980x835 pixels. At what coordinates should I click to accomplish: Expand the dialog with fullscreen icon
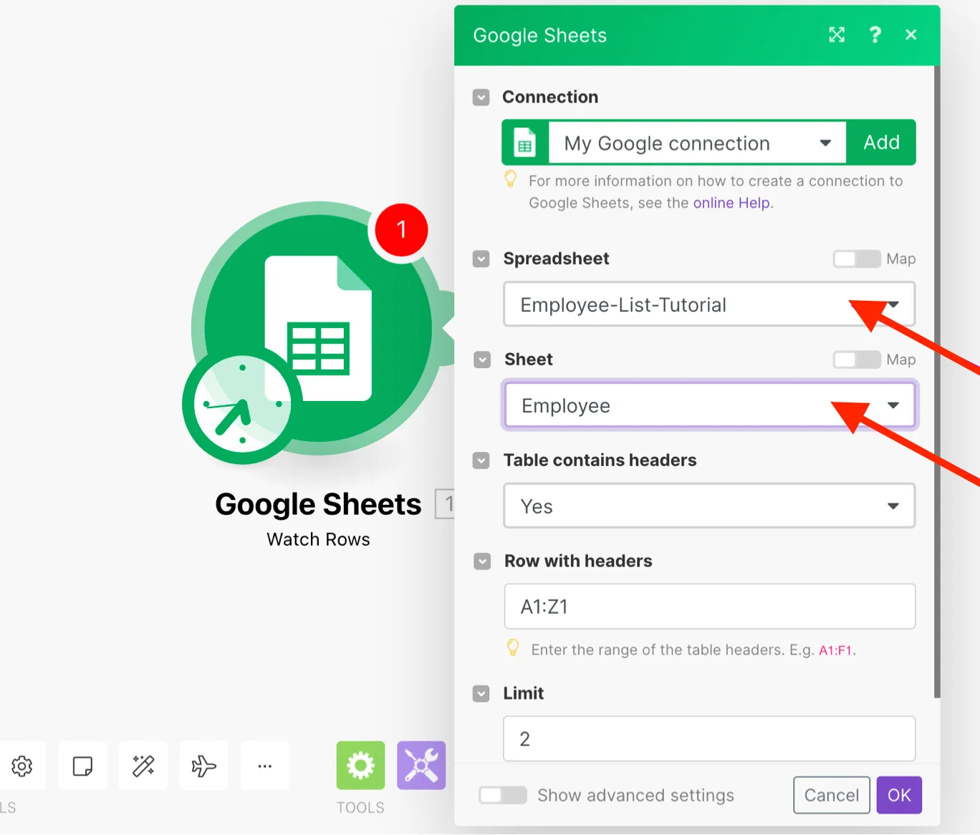(837, 35)
